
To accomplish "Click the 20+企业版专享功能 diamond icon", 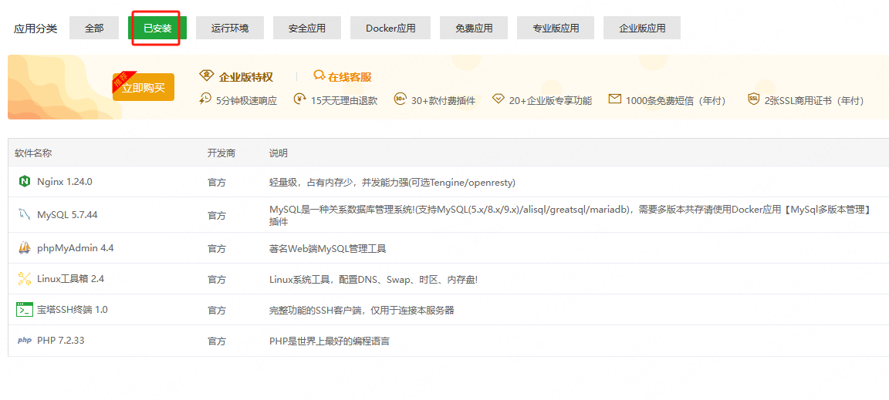I will click(x=498, y=99).
